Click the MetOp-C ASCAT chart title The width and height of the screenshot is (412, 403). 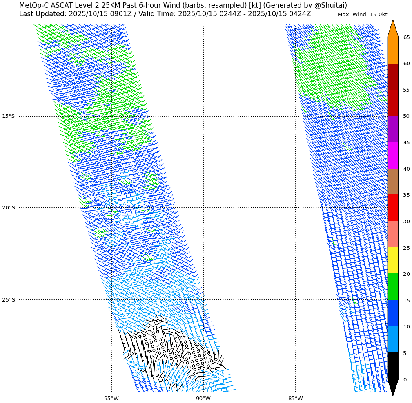pyautogui.click(x=183, y=5)
